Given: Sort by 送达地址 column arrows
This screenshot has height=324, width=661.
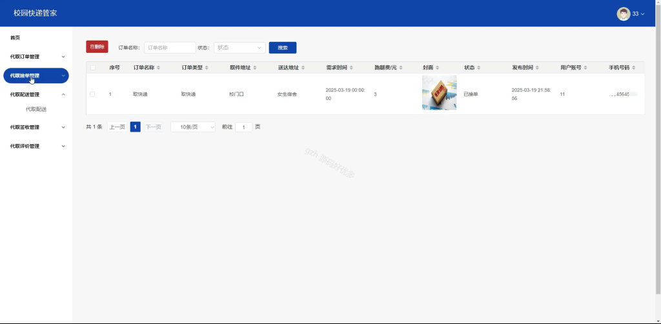Looking at the screenshot, I should (303, 68).
